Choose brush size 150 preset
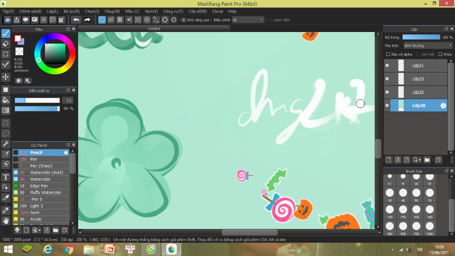The image size is (455, 256). coord(403,211)
